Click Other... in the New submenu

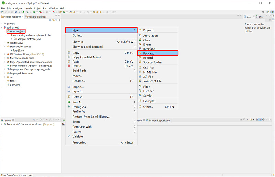[158, 107]
